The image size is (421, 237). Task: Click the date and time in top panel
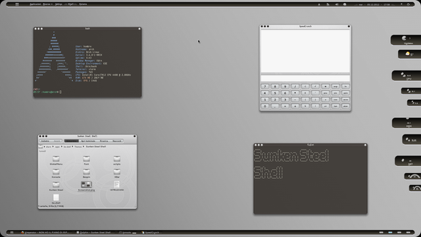374,5
